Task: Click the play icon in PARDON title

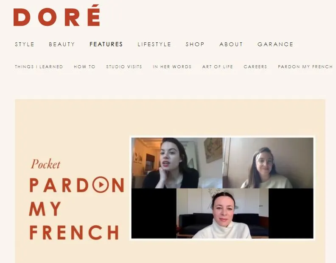Action: click(x=101, y=185)
